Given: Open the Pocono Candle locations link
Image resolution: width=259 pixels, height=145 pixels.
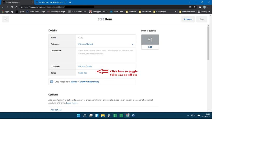Looking at the screenshot, I should click(85, 67).
